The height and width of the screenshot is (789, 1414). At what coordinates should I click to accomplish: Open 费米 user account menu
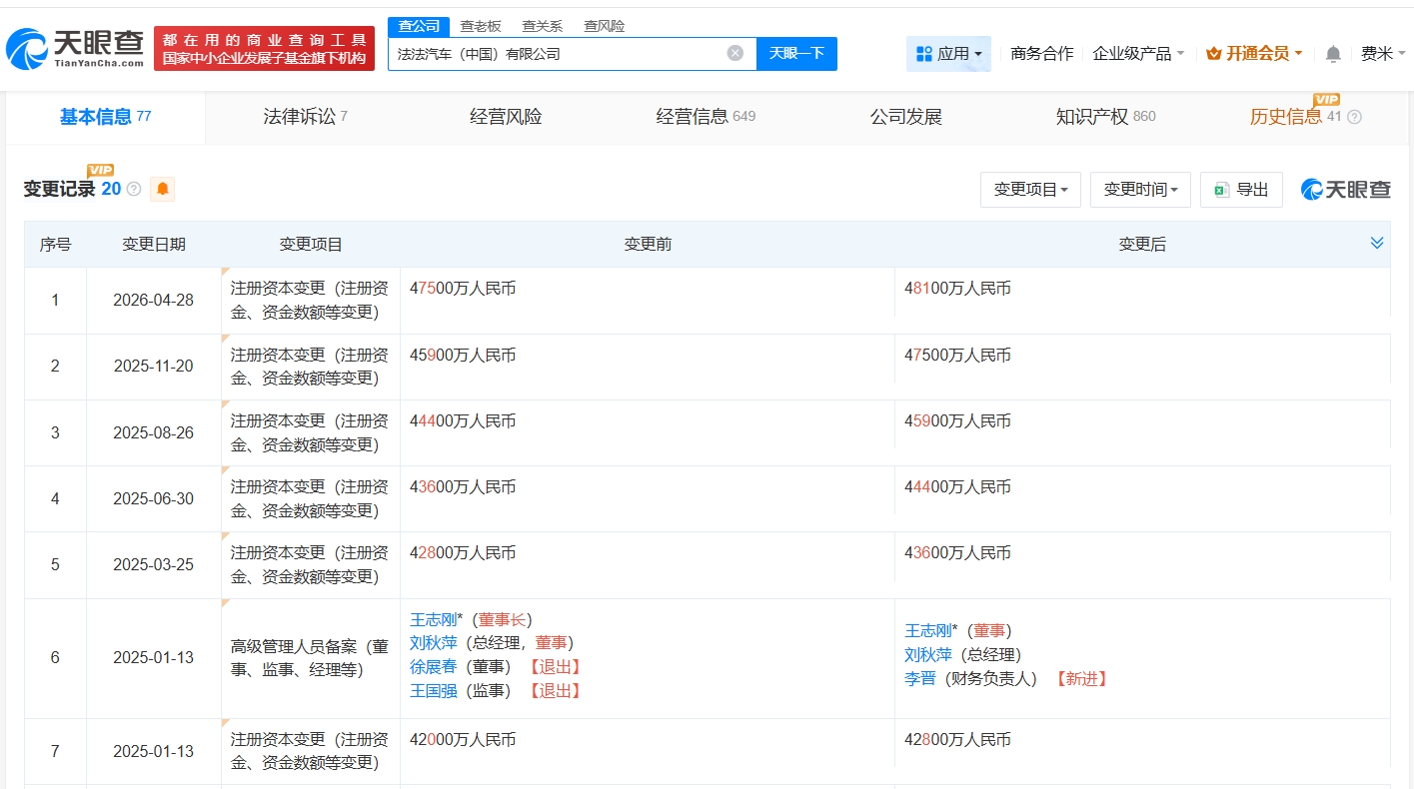point(1383,54)
